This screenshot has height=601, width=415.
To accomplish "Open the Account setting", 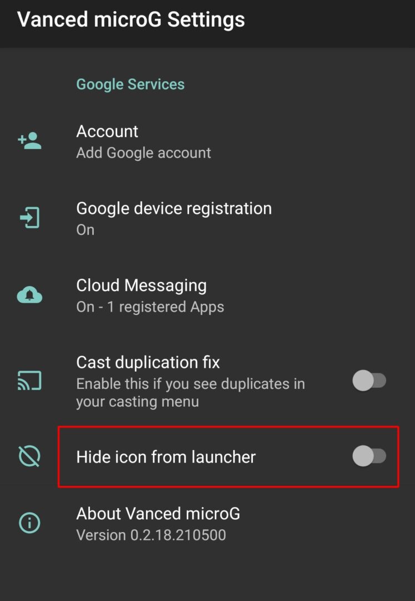I will tap(207, 141).
